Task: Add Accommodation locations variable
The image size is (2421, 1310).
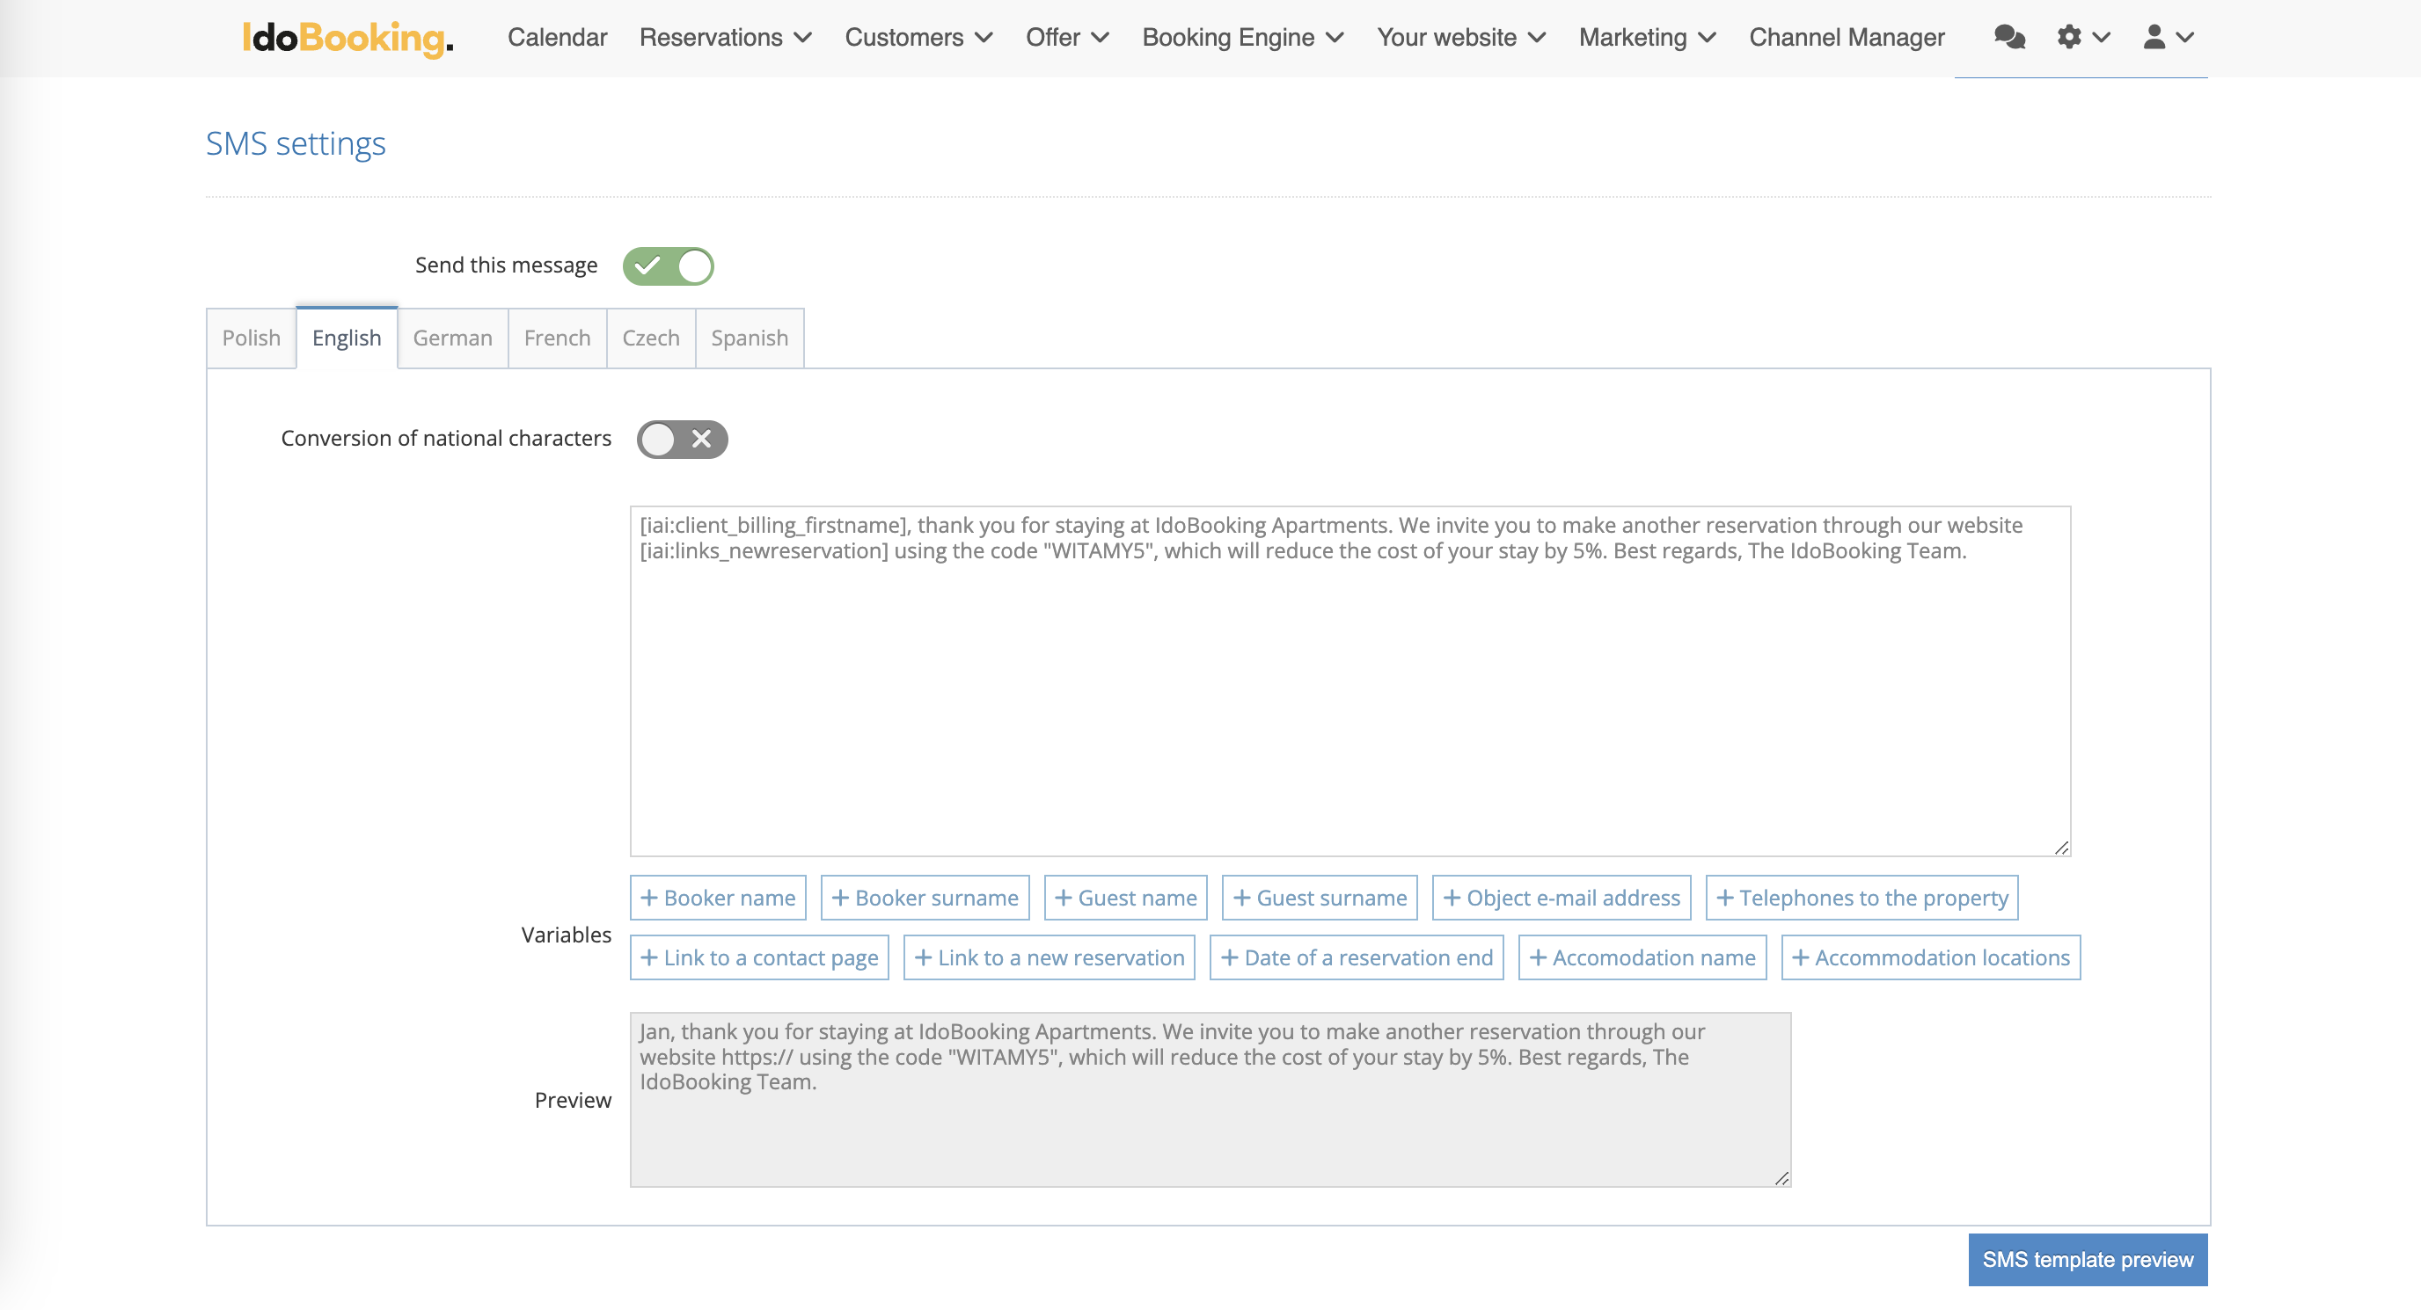Action: (1930, 957)
